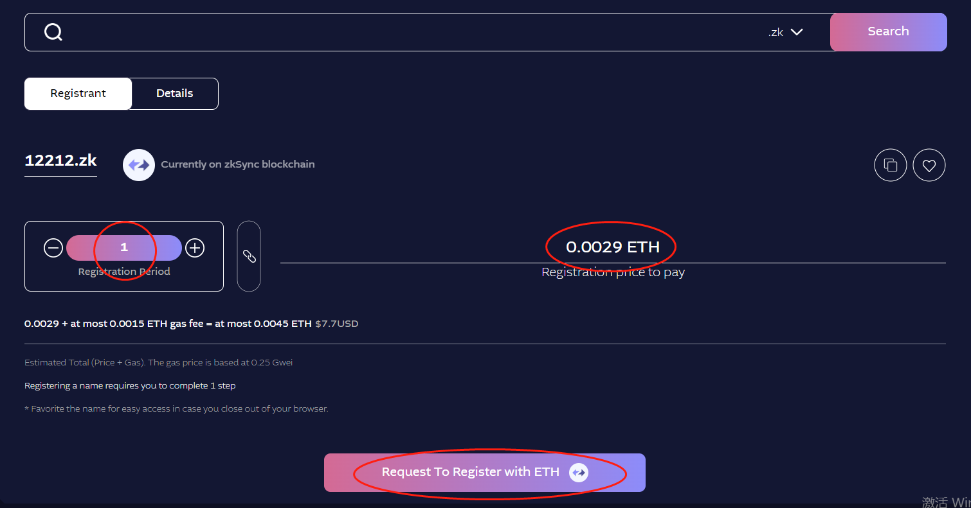Copy the domain name with copy icon

pos(891,165)
